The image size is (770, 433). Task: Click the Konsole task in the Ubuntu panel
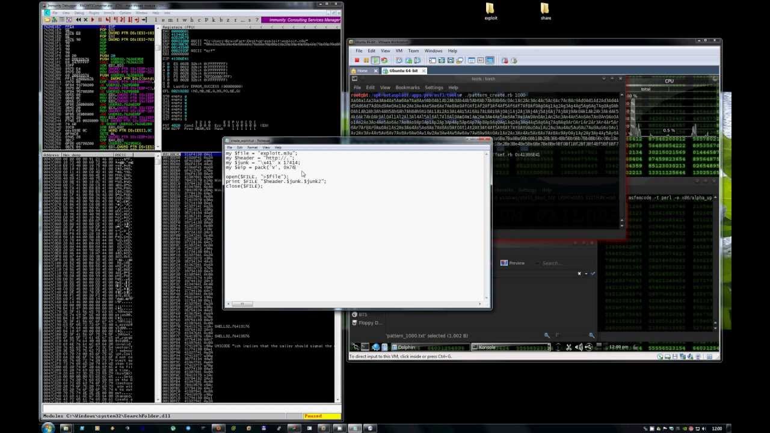click(x=510, y=347)
